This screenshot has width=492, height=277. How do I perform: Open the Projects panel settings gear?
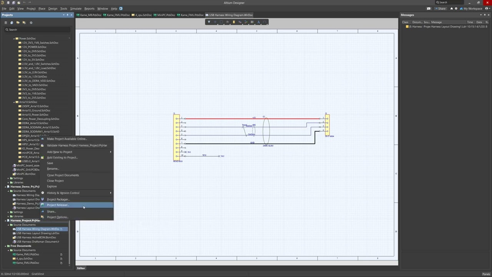tap(31, 22)
